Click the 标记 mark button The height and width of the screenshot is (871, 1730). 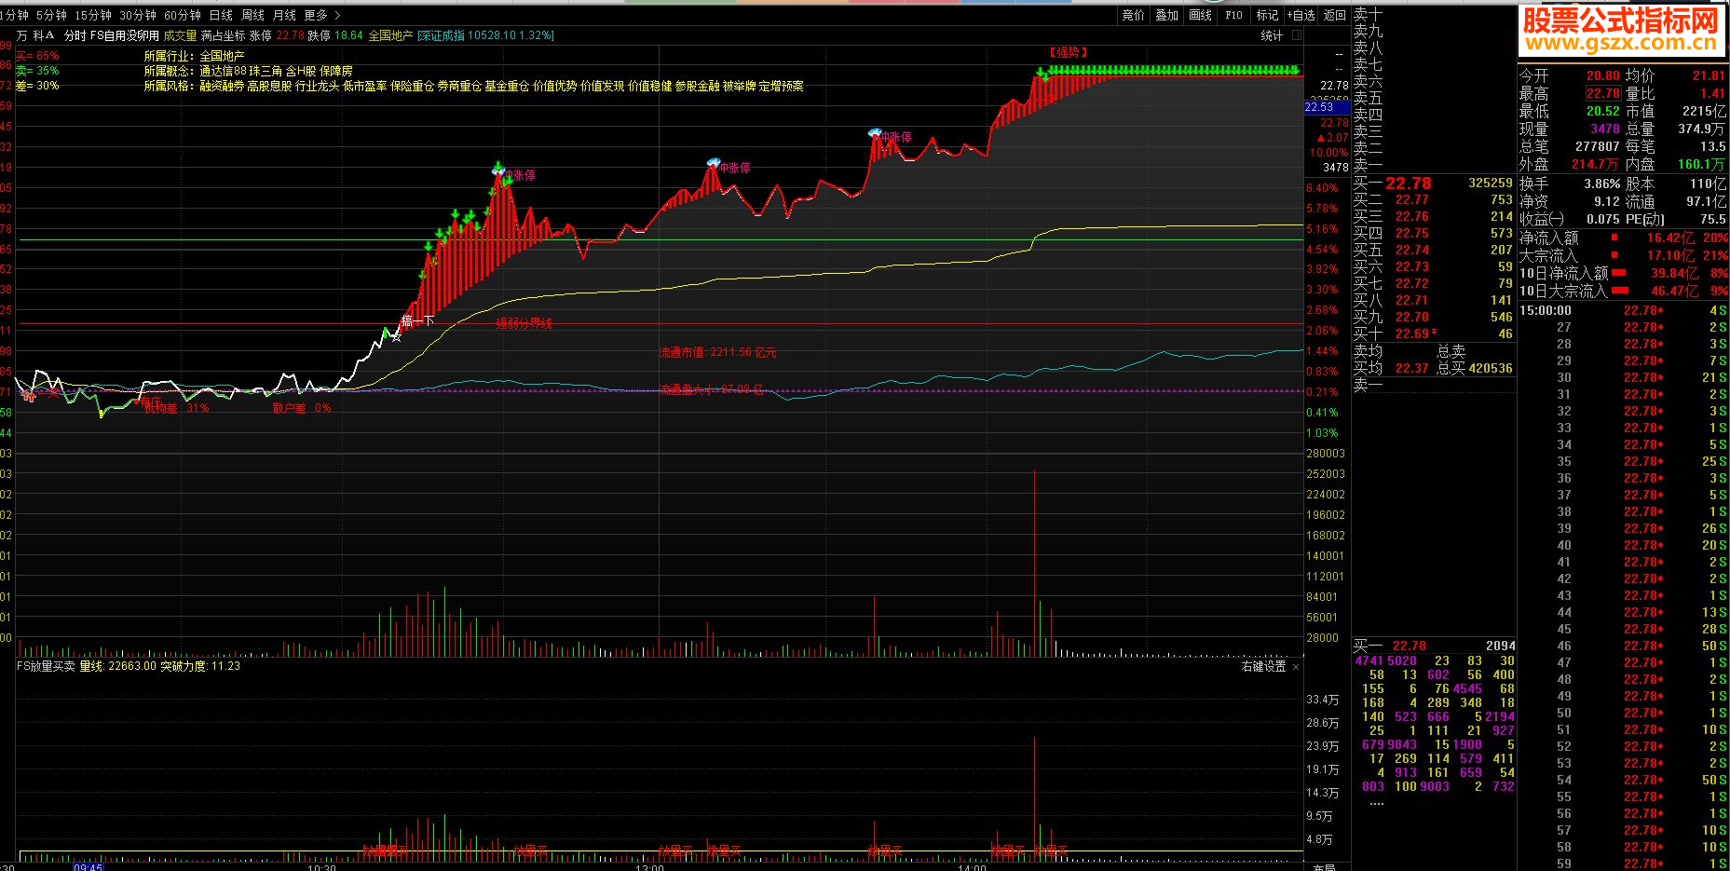pyautogui.click(x=1267, y=15)
